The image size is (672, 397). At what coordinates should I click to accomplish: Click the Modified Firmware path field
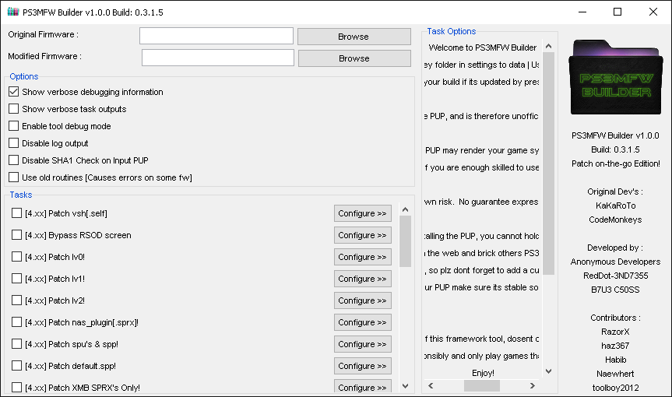(218, 58)
